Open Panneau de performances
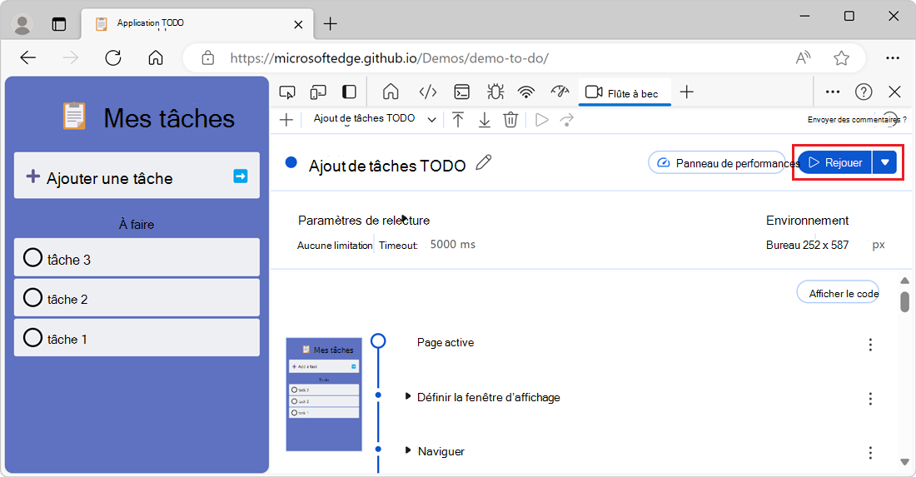This screenshot has height=477, width=916. (x=717, y=163)
